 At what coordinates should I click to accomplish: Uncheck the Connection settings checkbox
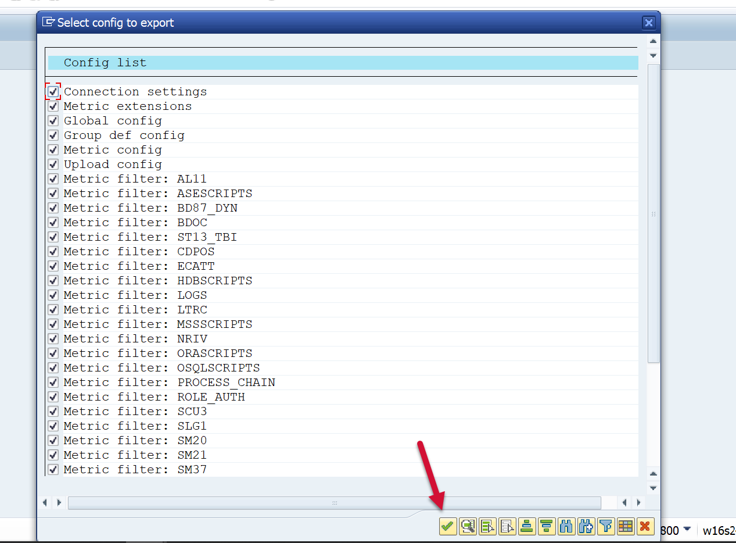[53, 92]
